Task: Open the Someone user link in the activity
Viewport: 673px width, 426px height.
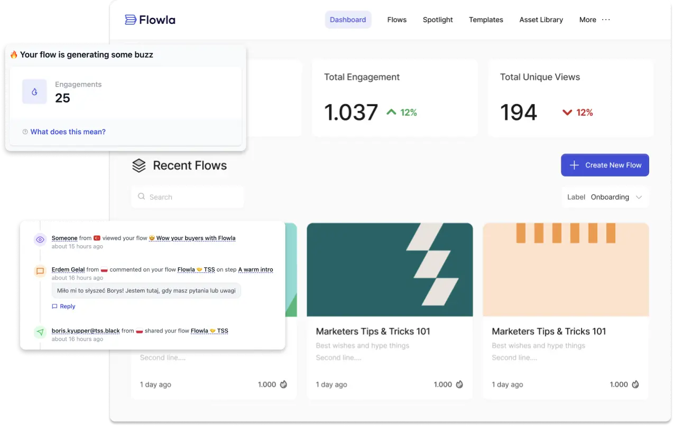Action: (64, 238)
